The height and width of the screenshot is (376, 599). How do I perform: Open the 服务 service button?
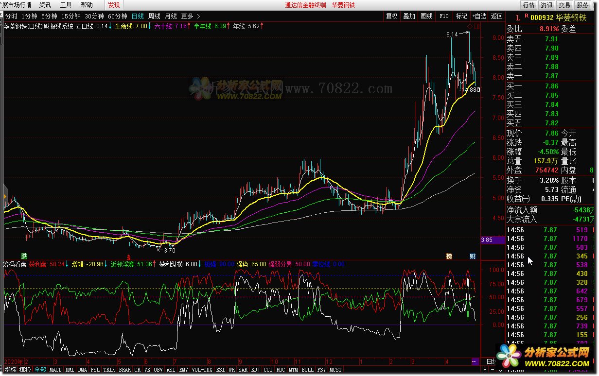point(582,5)
